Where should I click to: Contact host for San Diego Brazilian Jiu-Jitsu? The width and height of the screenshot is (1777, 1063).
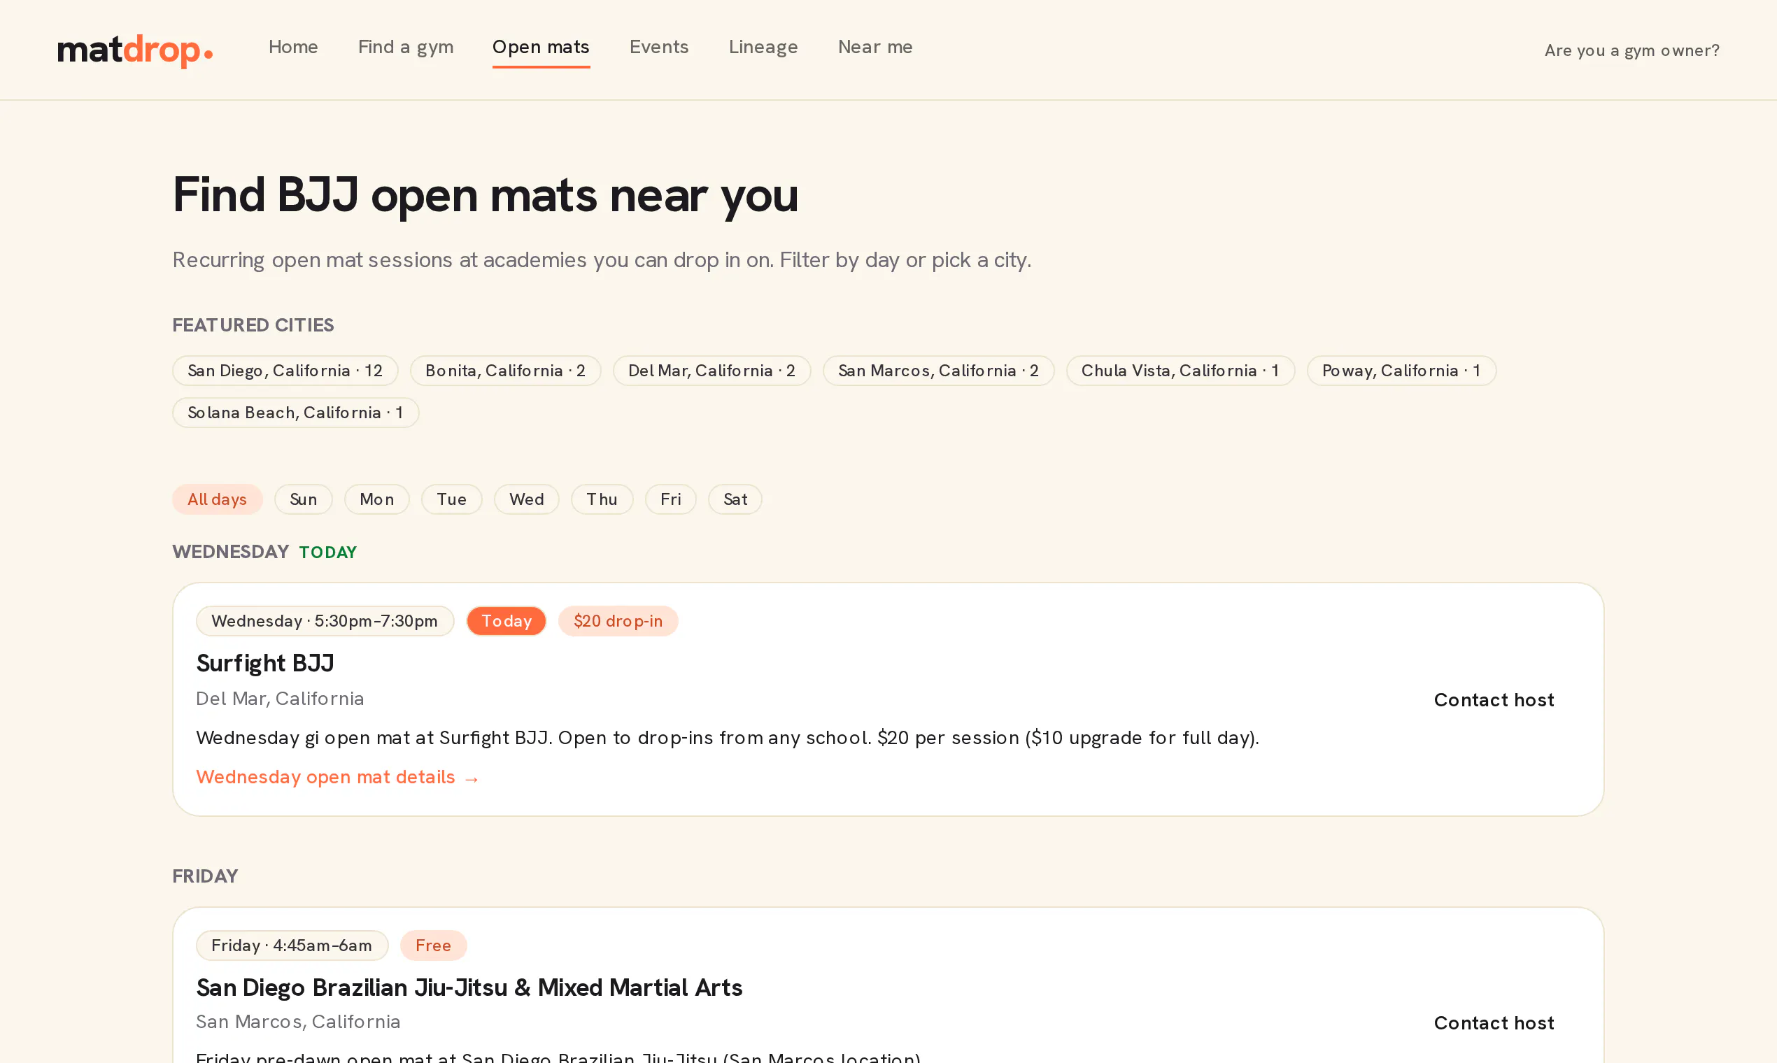click(x=1494, y=1023)
